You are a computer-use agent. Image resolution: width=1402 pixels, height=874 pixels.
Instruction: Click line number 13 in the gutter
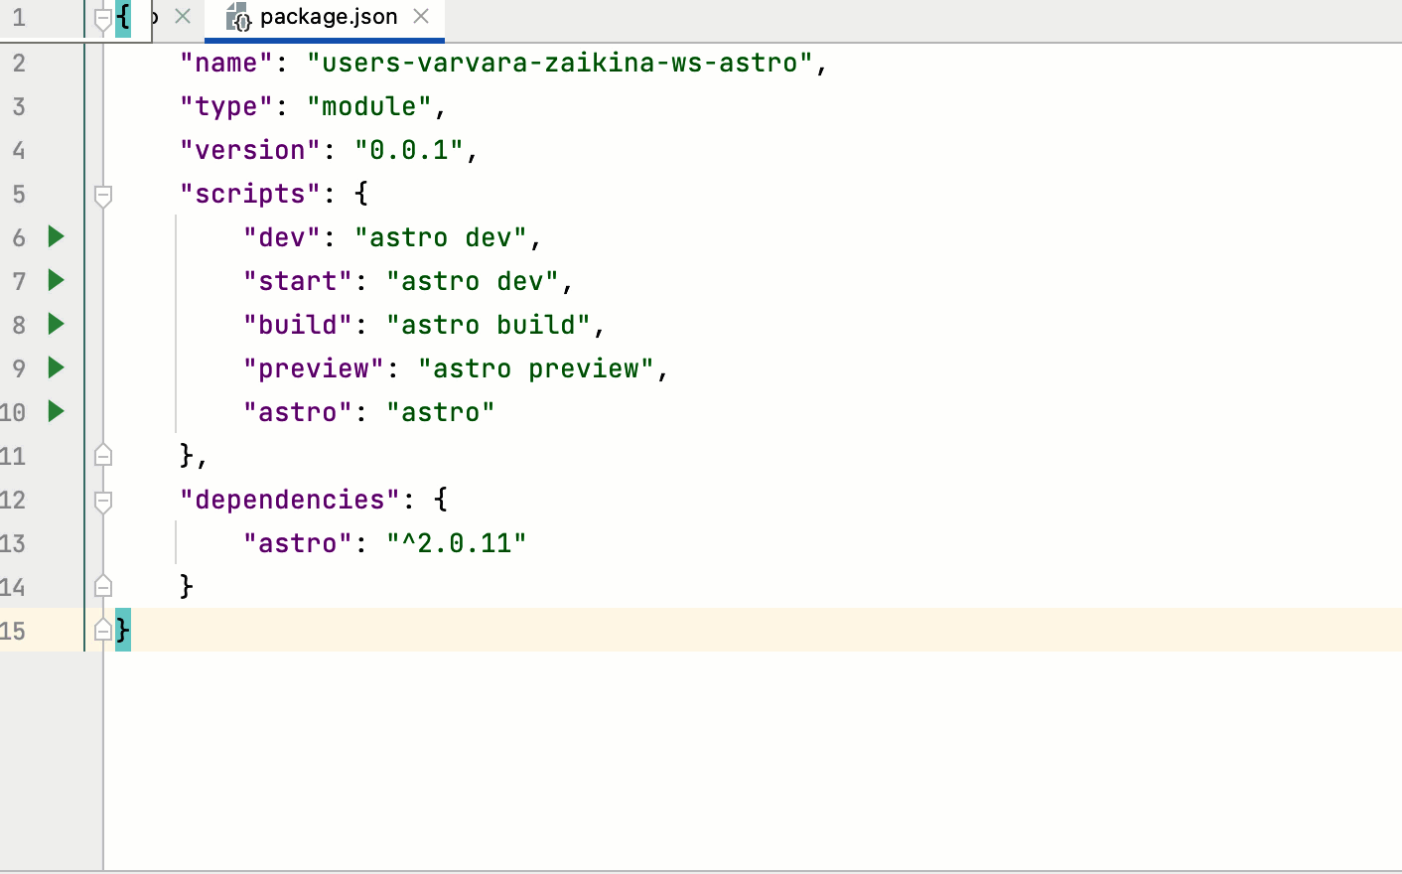(x=16, y=542)
